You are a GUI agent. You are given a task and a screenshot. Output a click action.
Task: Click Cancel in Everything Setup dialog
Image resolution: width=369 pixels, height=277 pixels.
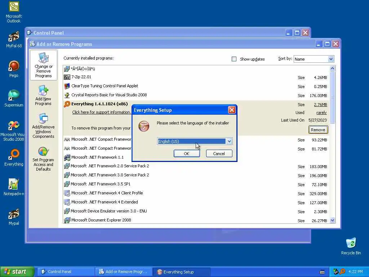(219, 154)
